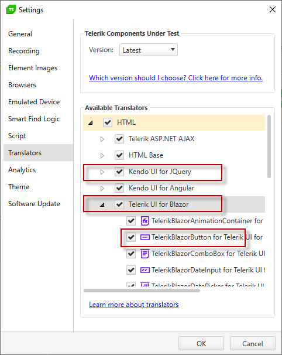Uncheck the HTML translator checkbox
Screen dimensions: 282x355
(x=108, y=122)
